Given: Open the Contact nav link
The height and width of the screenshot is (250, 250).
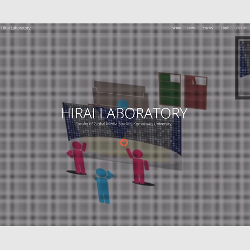Looking at the screenshot, I should click(x=241, y=28).
